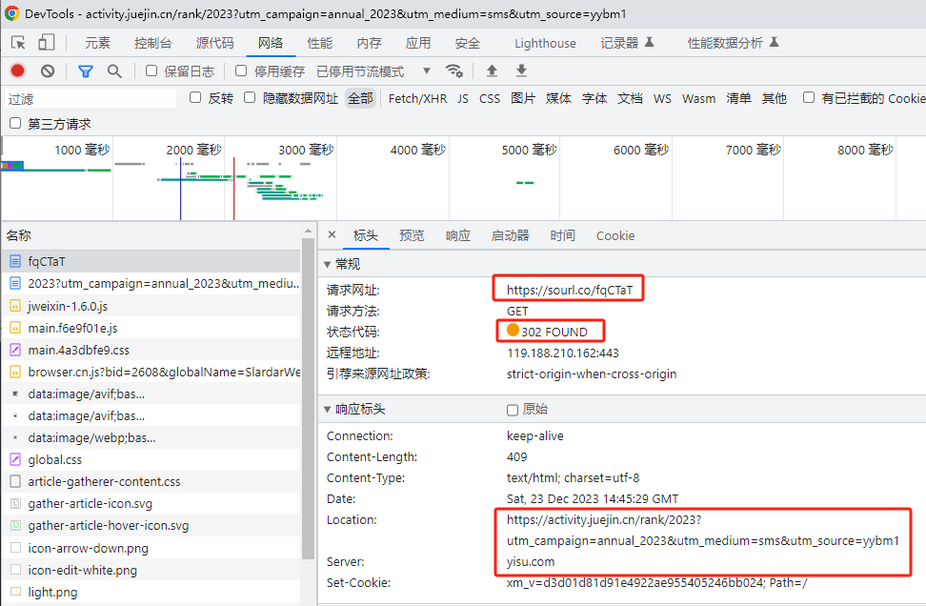The image size is (926, 606).
Task: Click the request list vertical scrollbar
Action: tap(308, 398)
